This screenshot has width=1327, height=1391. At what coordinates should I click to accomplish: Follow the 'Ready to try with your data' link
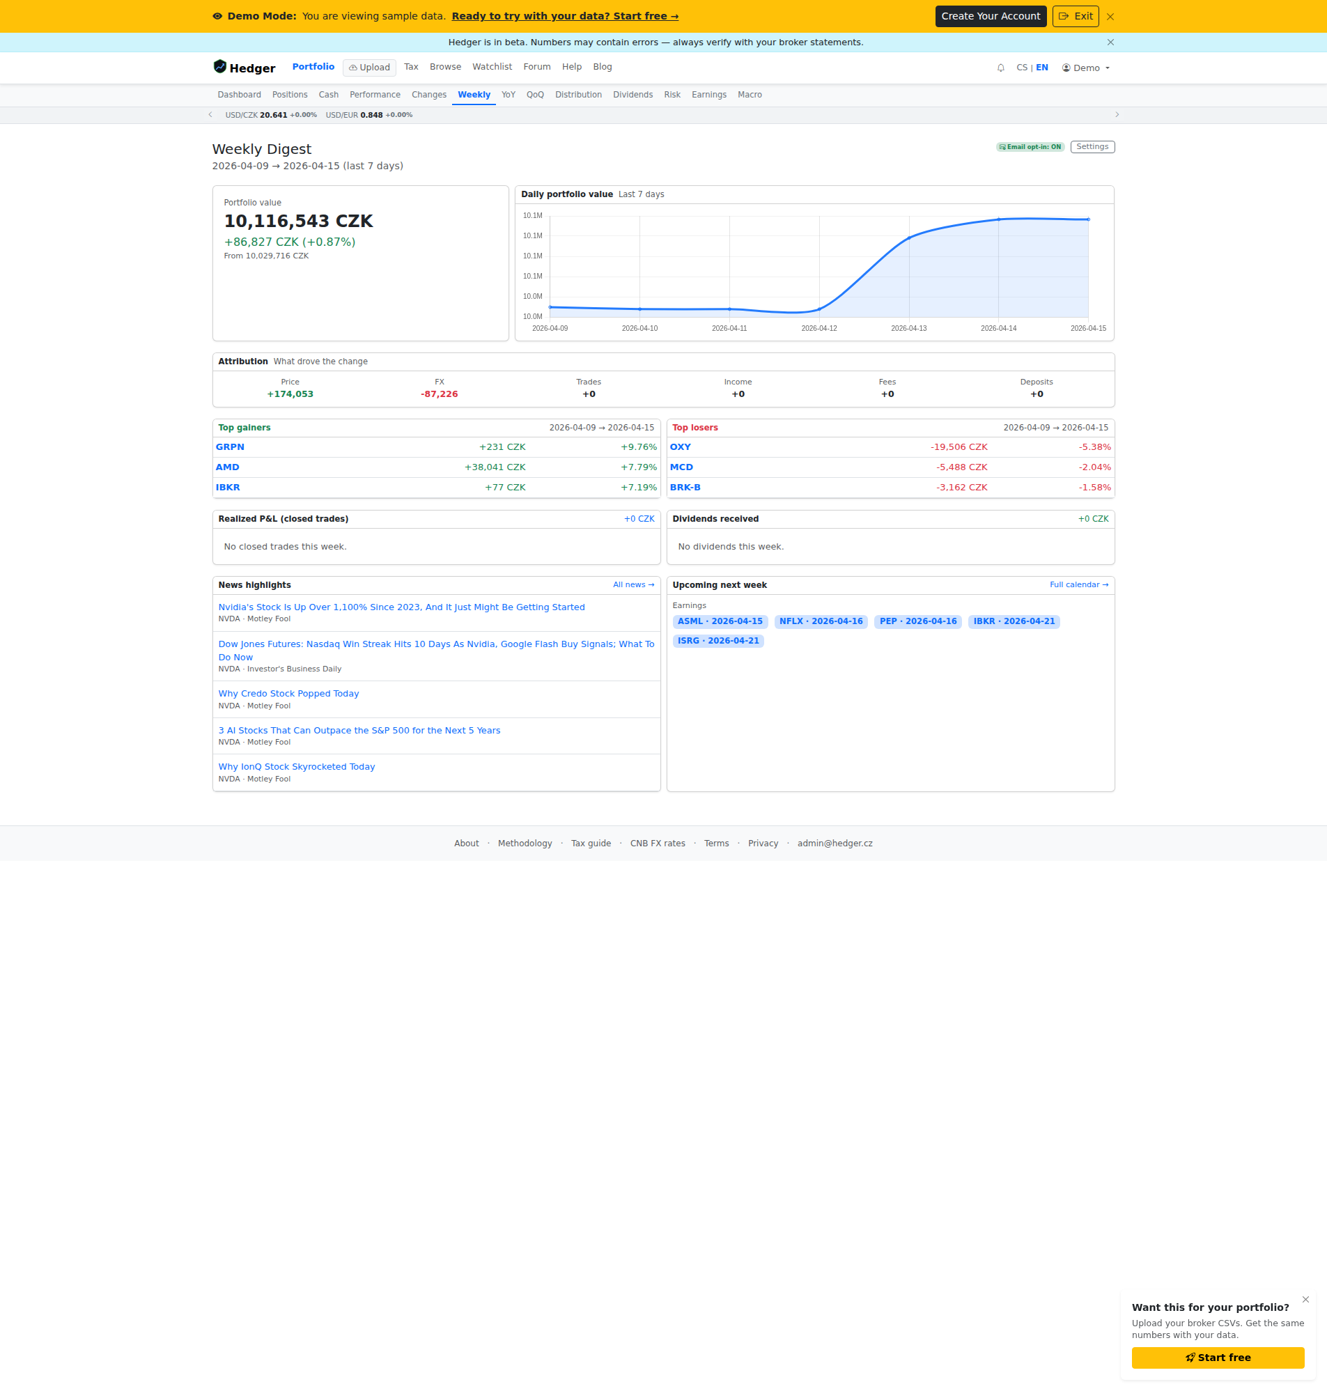pyautogui.click(x=564, y=16)
